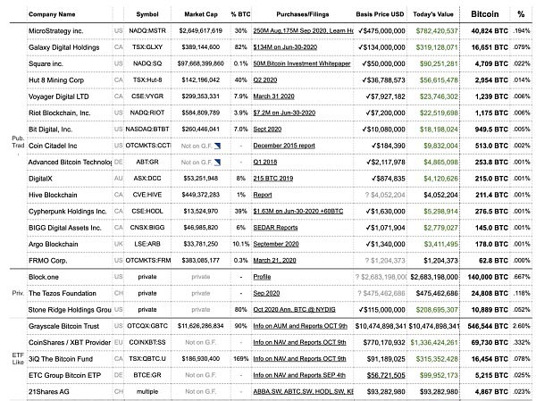The width and height of the screenshot is (536, 401).
Task: Open Argo Blockchain's September 2020 link
Action: 276,244
